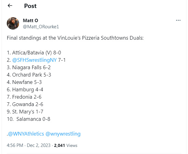Screen dimensions: 188x154
Task: Open the more options ellipsis menu
Action: coord(178,20)
